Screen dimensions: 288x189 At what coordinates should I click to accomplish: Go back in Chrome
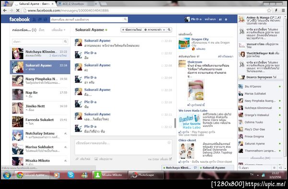(5, 11)
